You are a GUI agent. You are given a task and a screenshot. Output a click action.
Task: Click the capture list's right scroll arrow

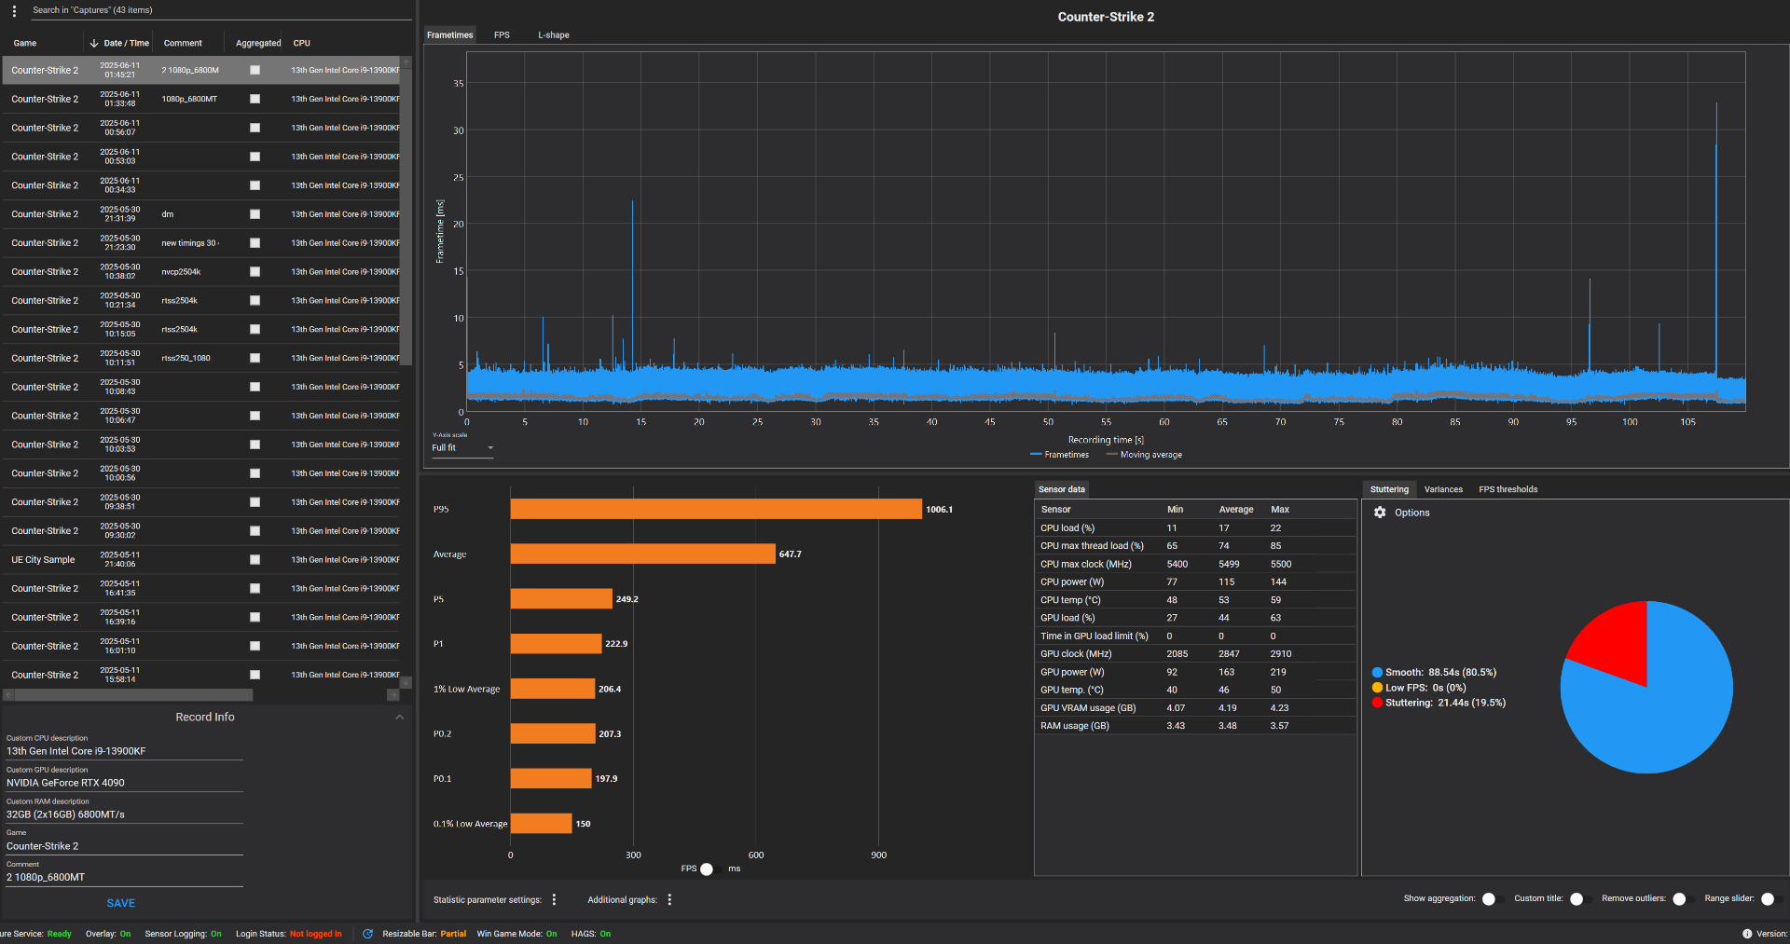pyautogui.click(x=392, y=695)
